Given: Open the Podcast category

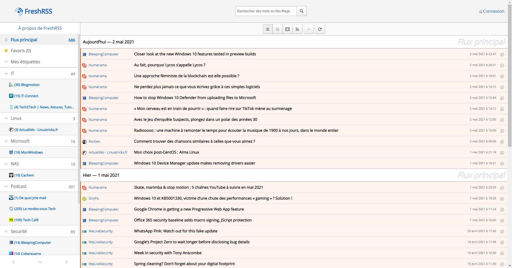Looking at the screenshot, I should click(19, 186).
